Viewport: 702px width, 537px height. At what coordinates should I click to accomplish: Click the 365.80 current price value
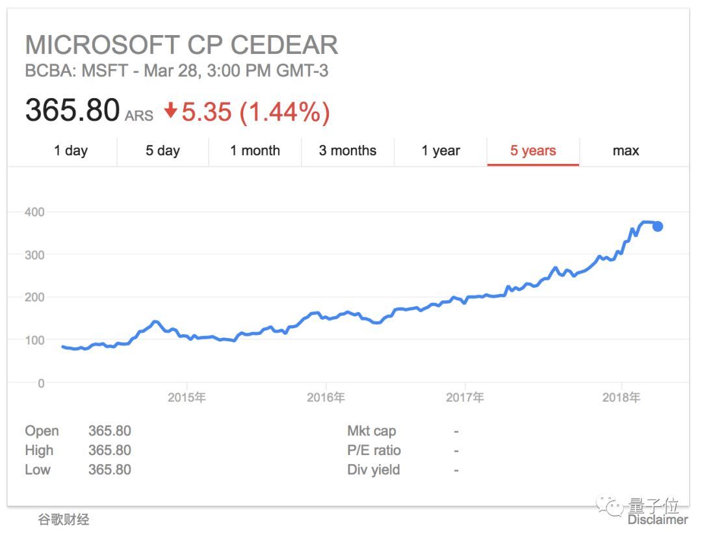pyautogui.click(x=72, y=111)
